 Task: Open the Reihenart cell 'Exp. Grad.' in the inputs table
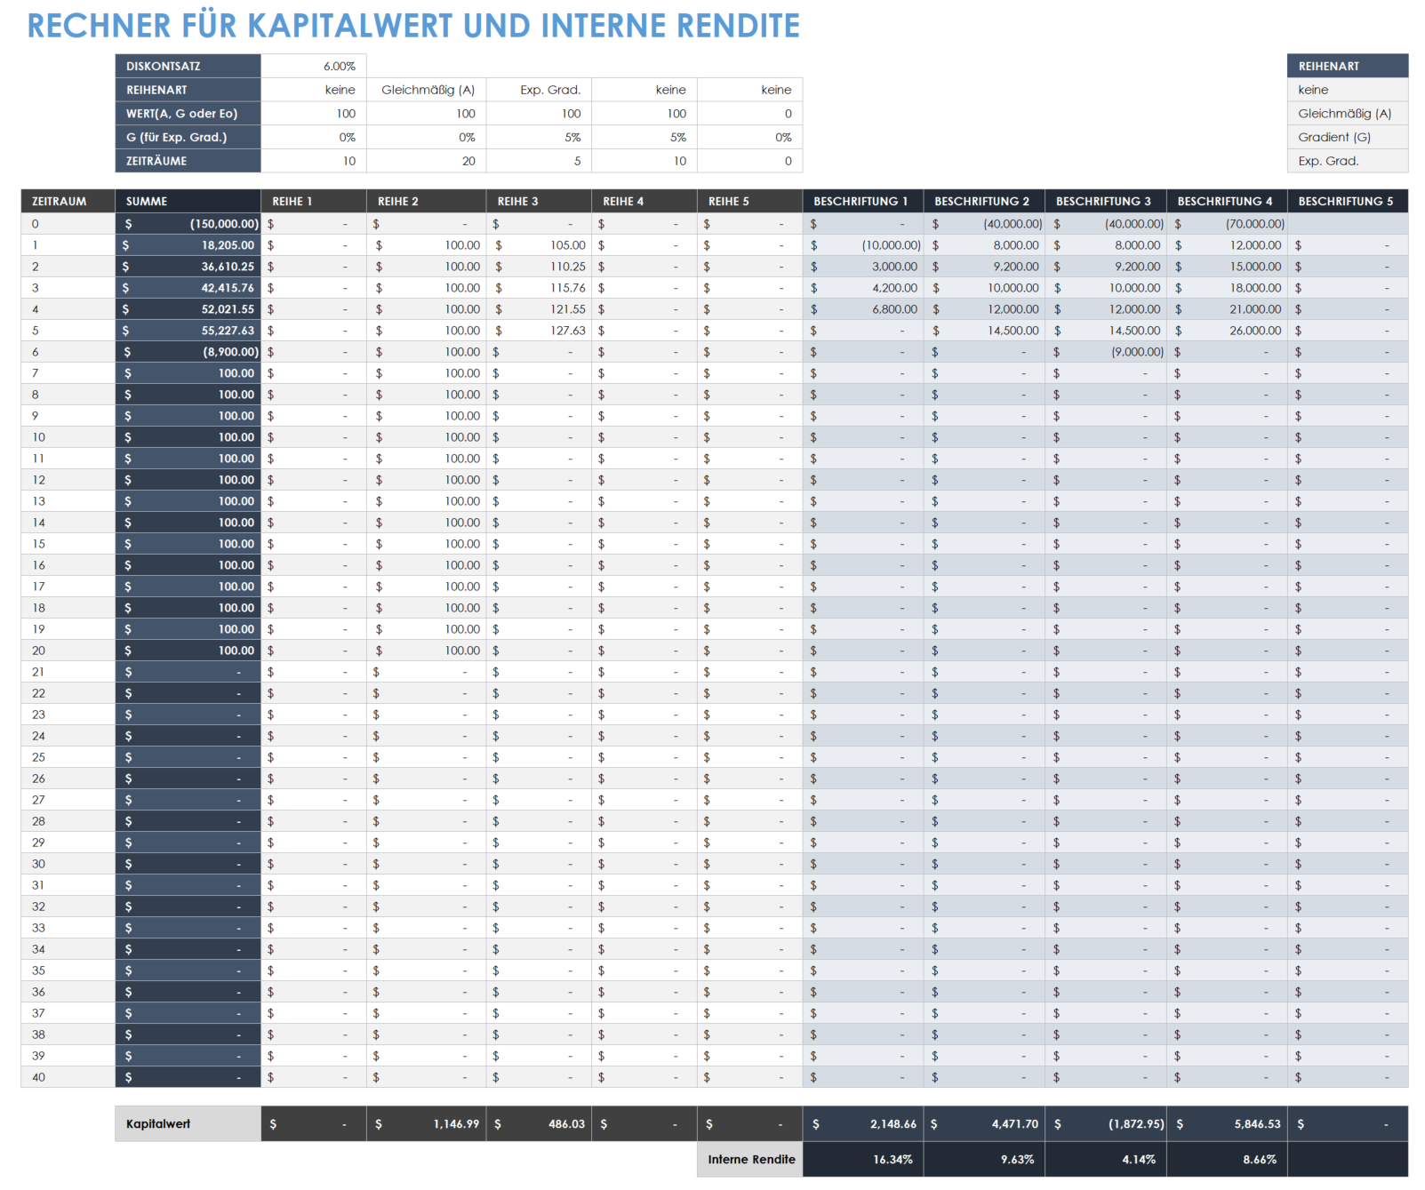(x=539, y=90)
